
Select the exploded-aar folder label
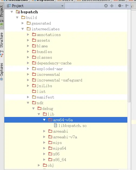click(50, 69)
